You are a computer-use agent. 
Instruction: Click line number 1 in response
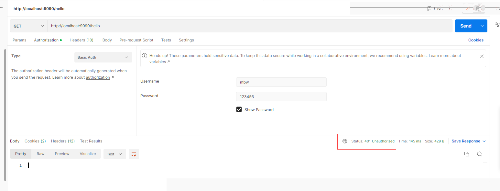coord(20,165)
